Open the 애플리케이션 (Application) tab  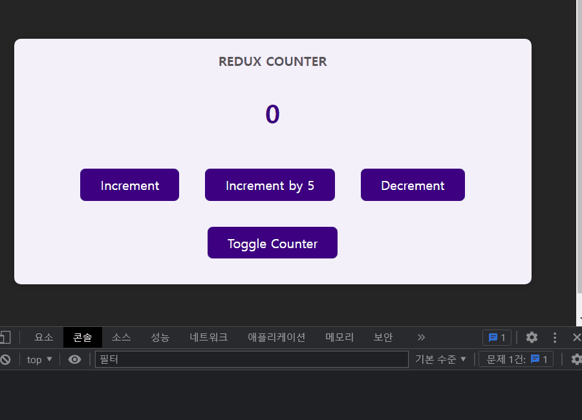pos(277,337)
